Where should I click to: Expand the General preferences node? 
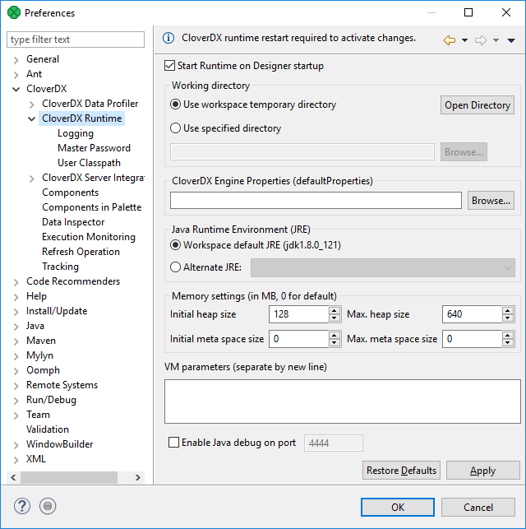pyautogui.click(x=16, y=59)
